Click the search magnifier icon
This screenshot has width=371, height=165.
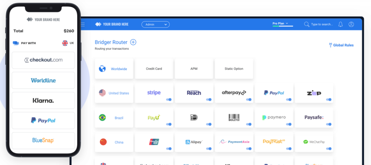pos(307,24)
